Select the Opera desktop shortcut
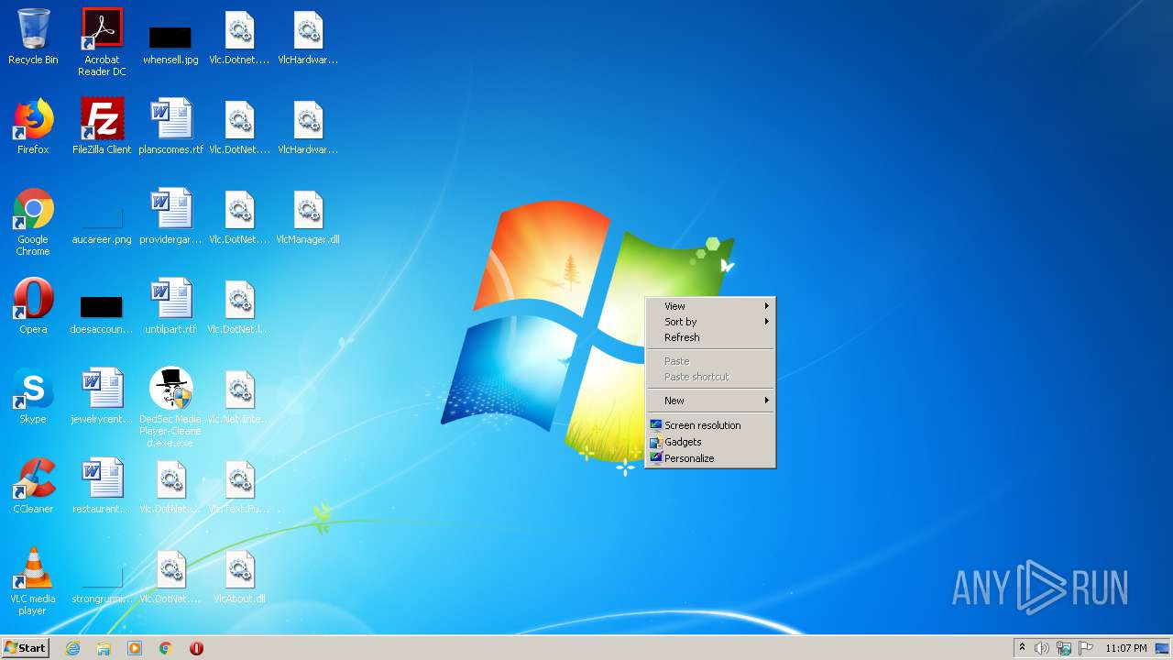The height and width of the screenshot is (660, 1173). tap(33, 306)
